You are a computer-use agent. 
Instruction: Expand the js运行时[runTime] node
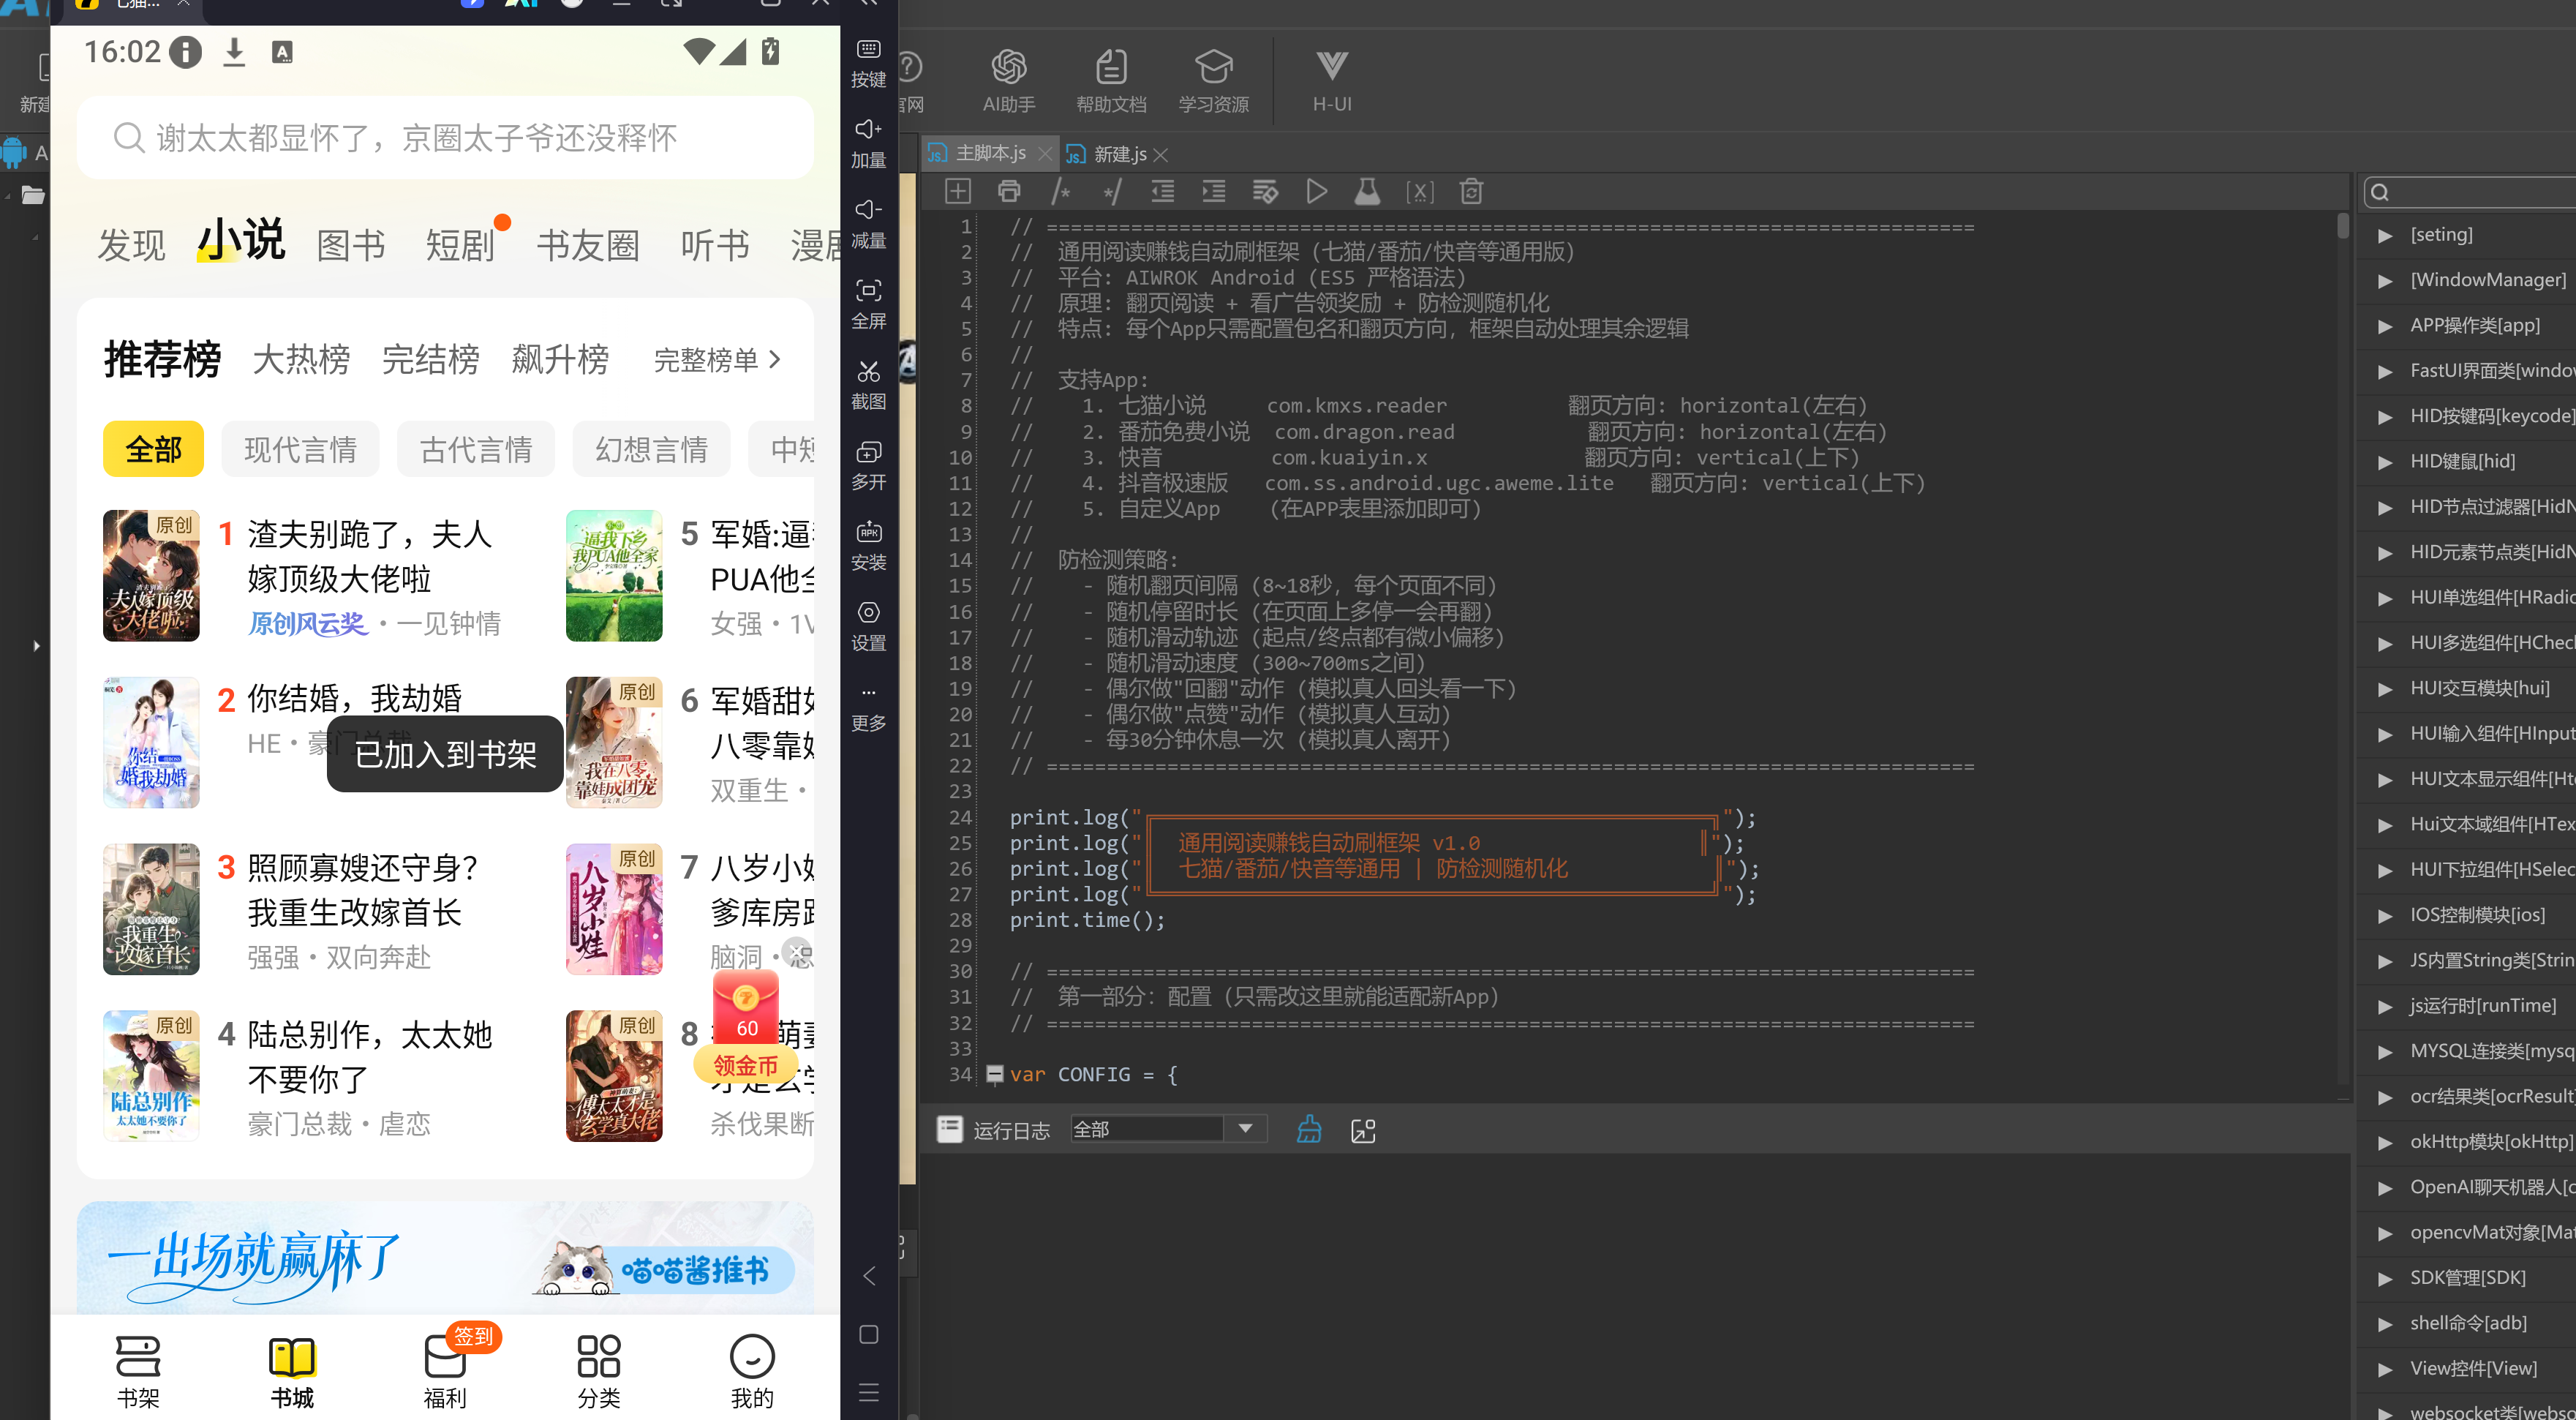[2385, 1006]
